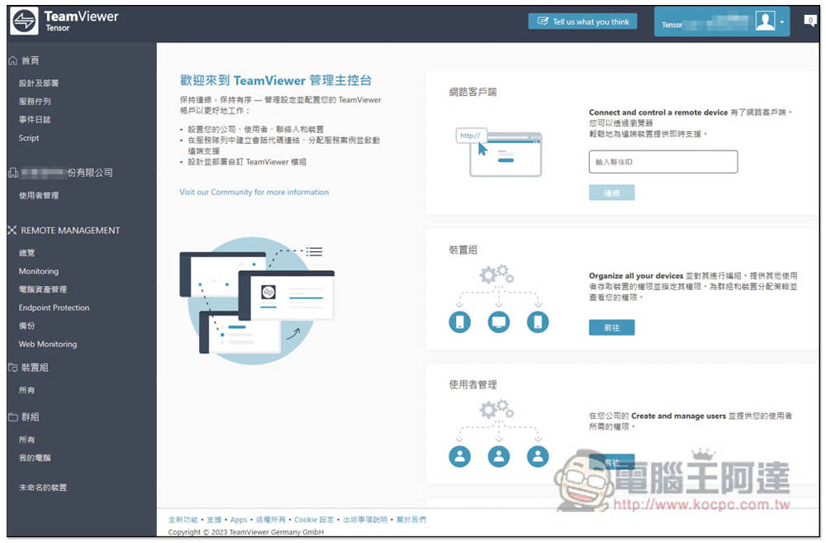Screen dimensions: 826x543
Task: Click the 連線 connect button
Action: pyautogui.click(x=611, y=193)
